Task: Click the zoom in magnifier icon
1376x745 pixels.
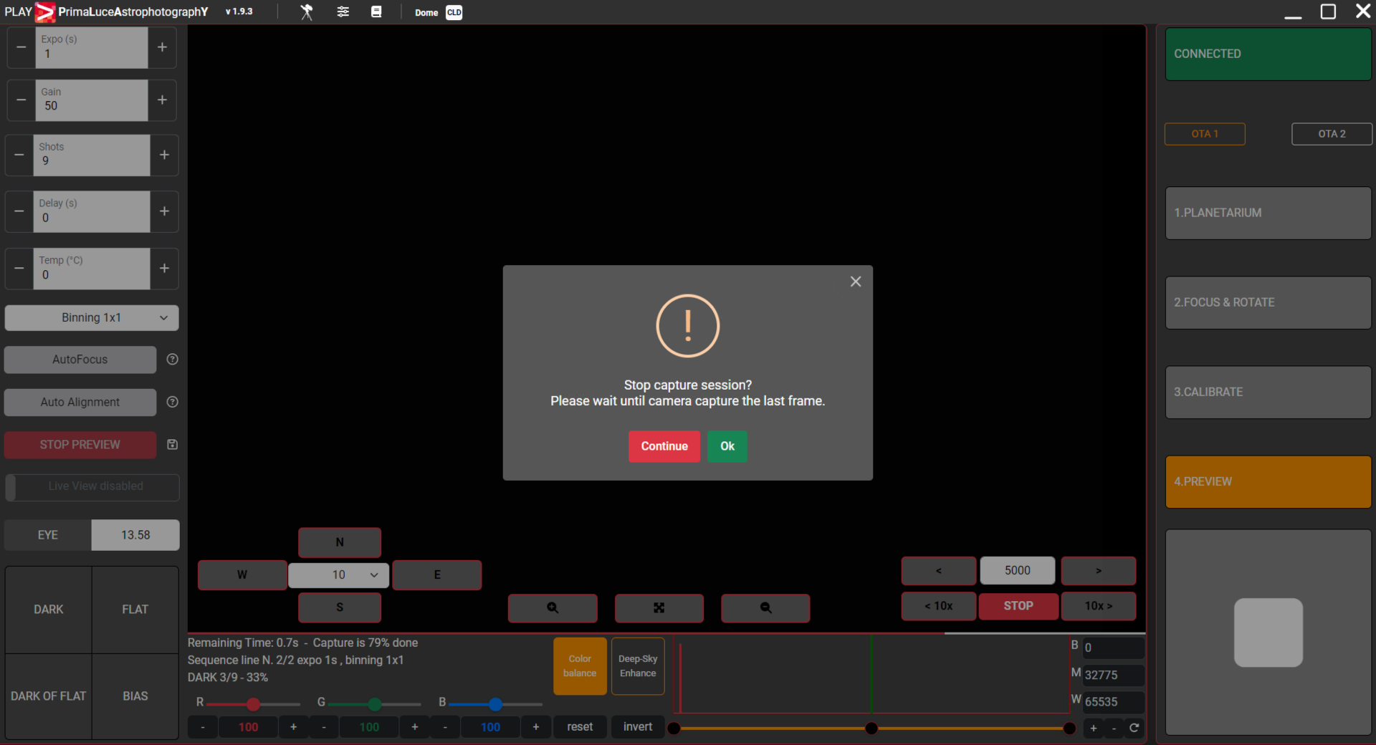Action: point(553,608)
